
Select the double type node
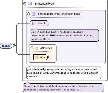pos(39,23)
